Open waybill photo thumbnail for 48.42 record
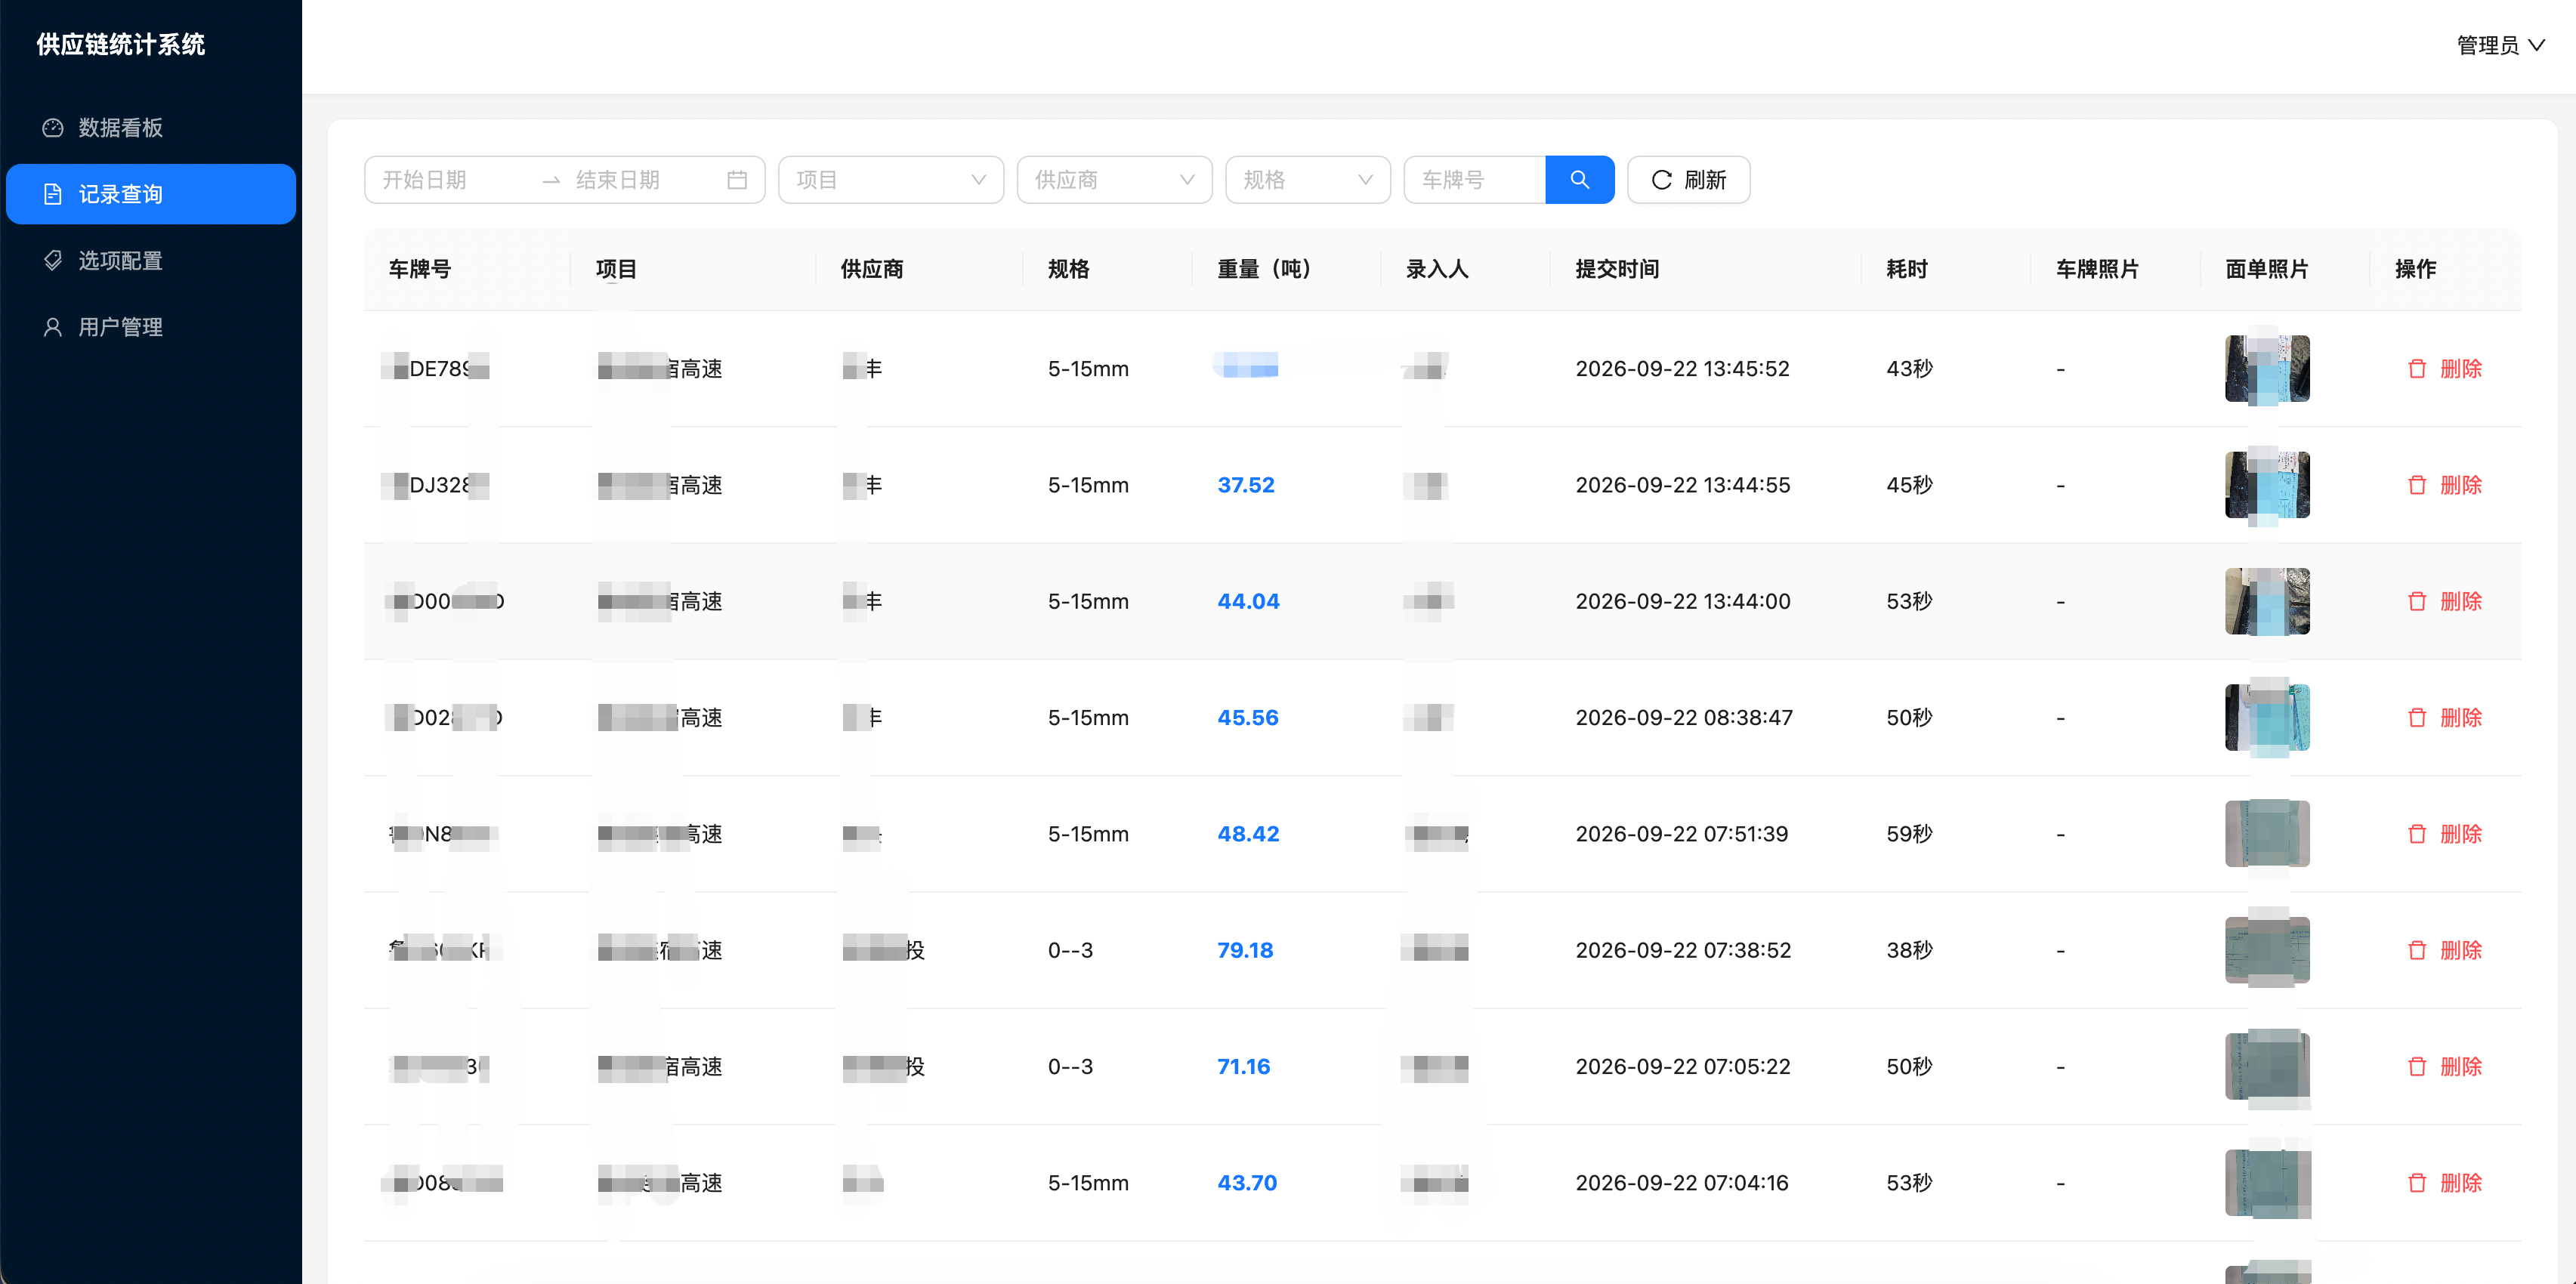 click(2267, 834)
